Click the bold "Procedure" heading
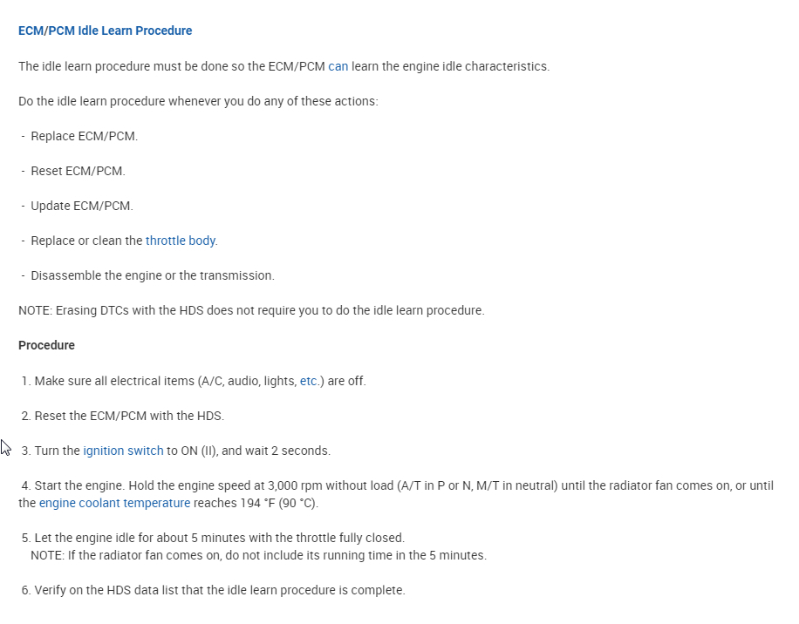This screenshot has width=799, height=624. pyautogui.click(x=46, y=345)
